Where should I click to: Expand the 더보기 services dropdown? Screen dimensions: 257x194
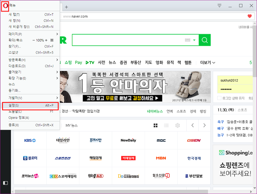tap(208, 63)
